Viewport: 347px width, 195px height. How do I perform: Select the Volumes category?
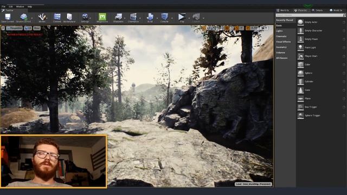coord(281,53)
